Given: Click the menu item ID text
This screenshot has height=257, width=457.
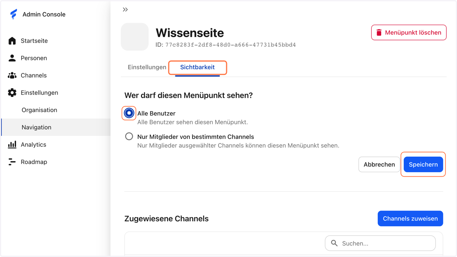Looking at the screenshot, I should [x=226, y=45].
